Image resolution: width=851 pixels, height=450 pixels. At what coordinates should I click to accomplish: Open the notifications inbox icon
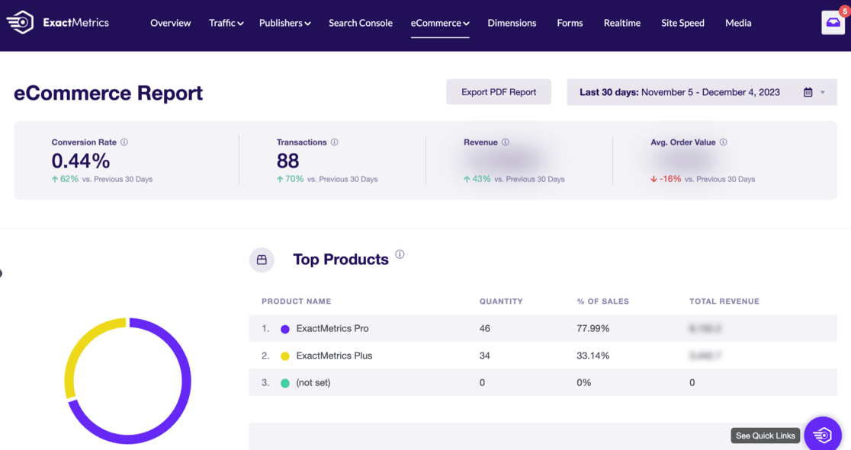point(833,23)
